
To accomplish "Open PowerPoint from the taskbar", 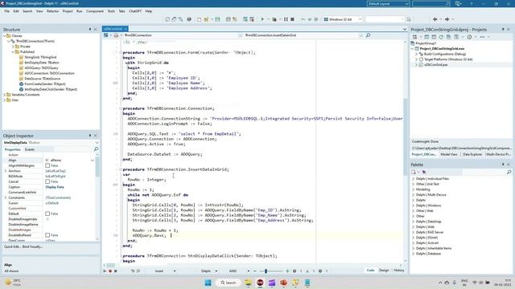I will pos(283,283).
